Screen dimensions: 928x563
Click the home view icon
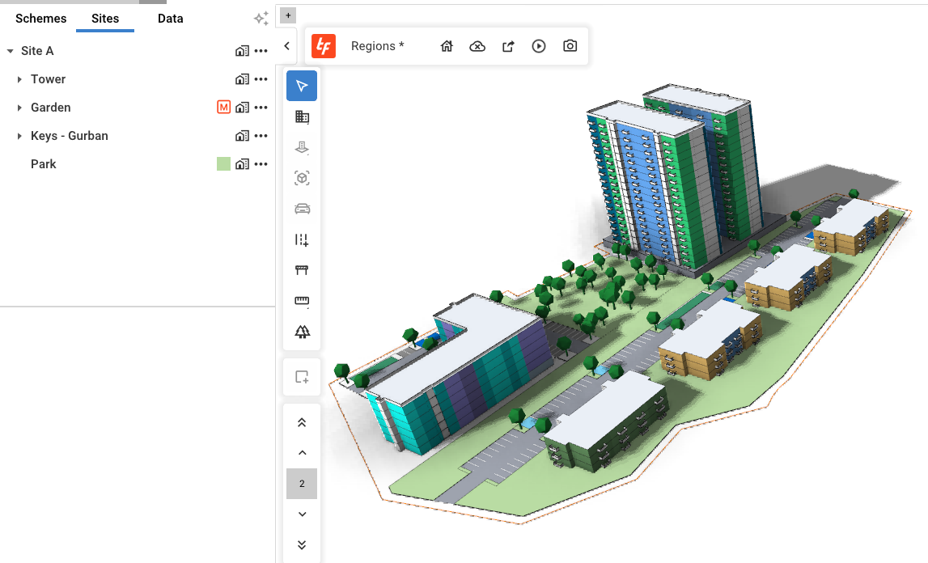tap(447, 46)
